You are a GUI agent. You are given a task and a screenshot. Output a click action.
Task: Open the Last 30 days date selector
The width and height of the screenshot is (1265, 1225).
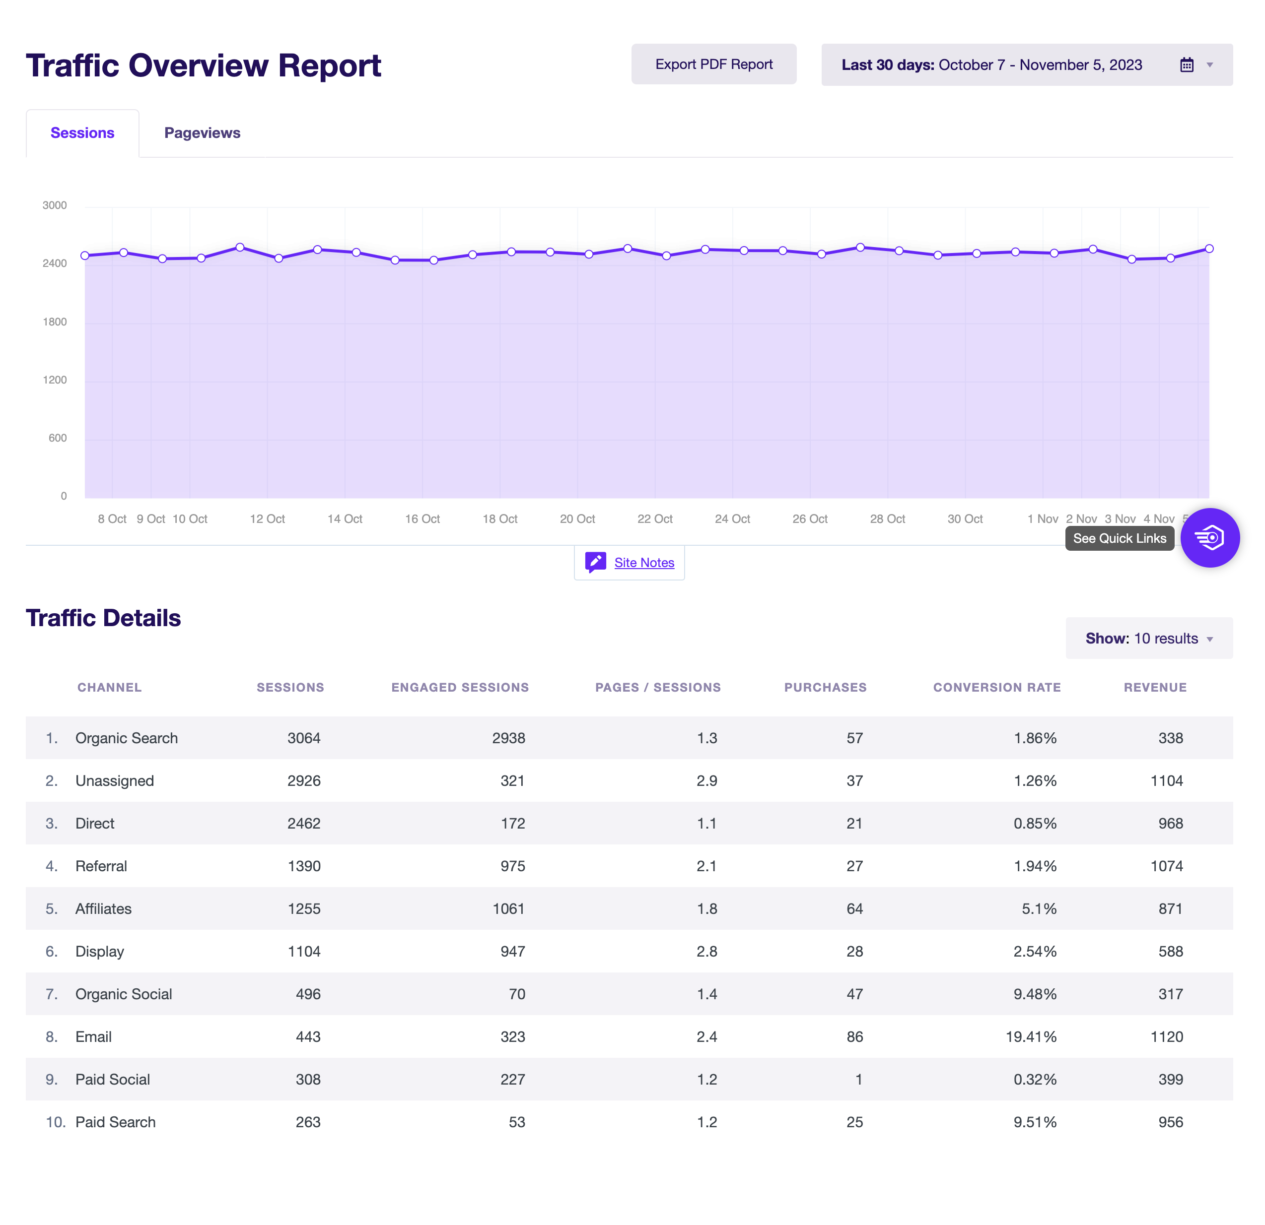click(x=991, y=65)
